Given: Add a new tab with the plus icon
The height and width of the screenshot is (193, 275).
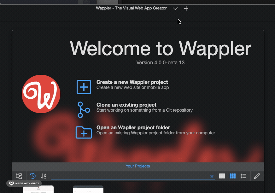Looking at the screenshot, I should pos(186,9).
